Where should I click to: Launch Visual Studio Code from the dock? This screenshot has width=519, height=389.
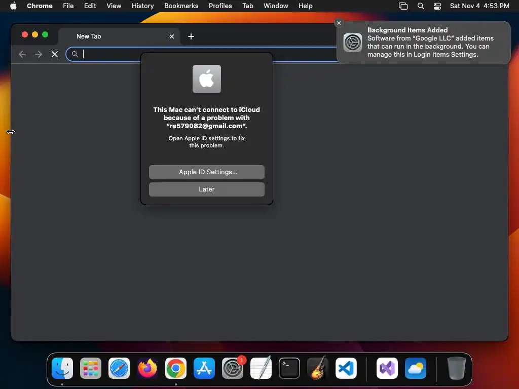(x=346, y=368)
